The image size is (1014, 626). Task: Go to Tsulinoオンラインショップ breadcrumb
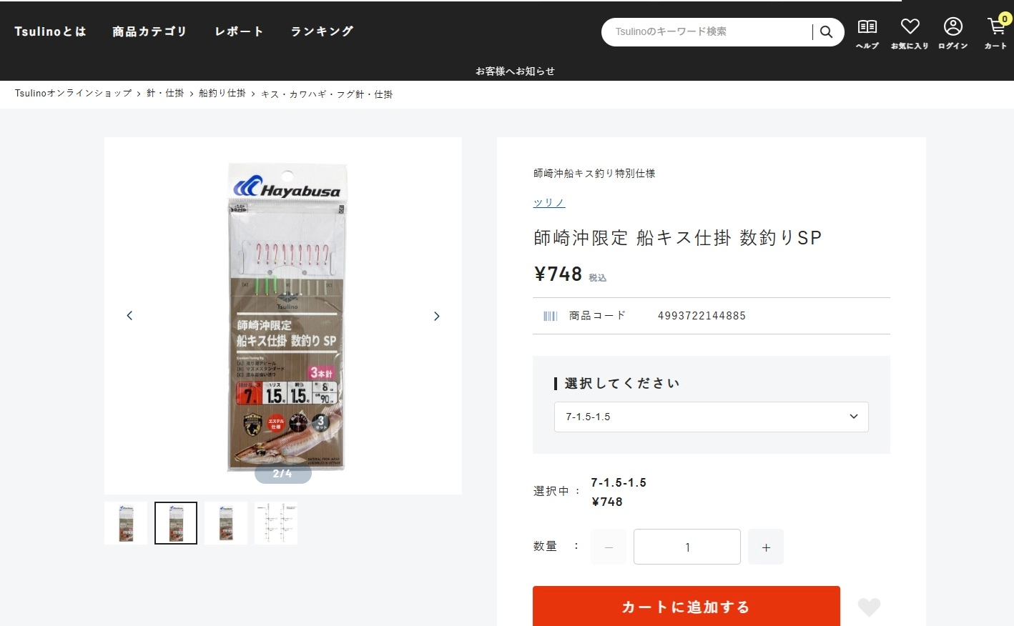click(73, 94)
